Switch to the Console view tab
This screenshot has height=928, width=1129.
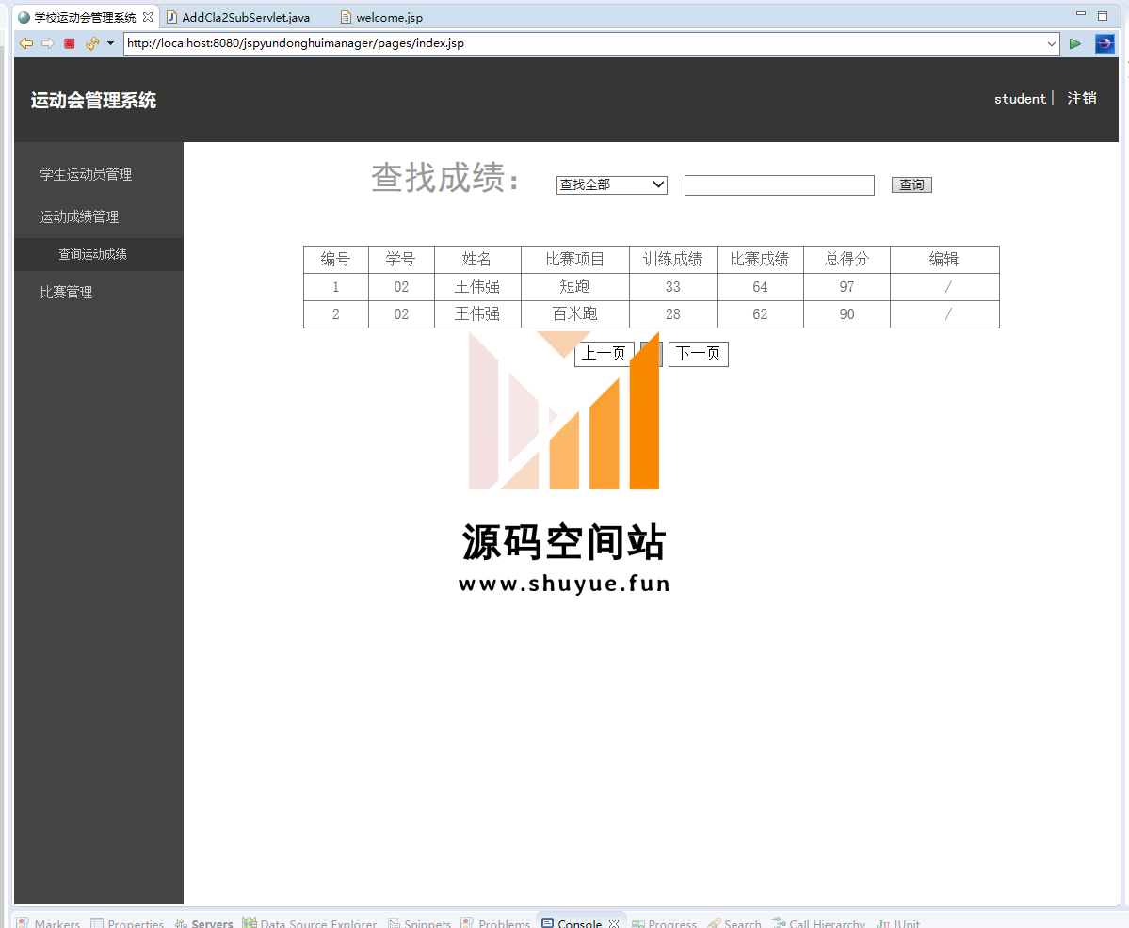[579, 923]
